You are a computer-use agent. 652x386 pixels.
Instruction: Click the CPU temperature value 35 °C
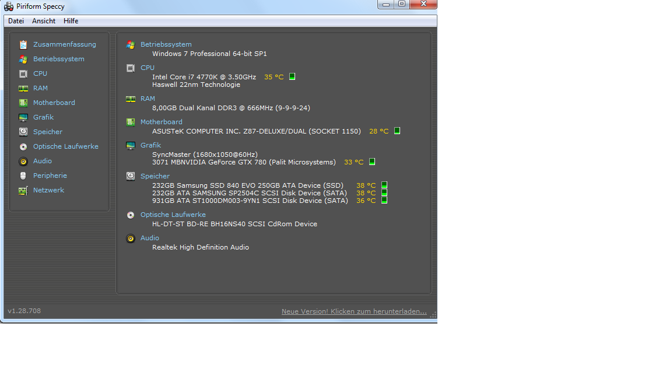tap(274, 77)
